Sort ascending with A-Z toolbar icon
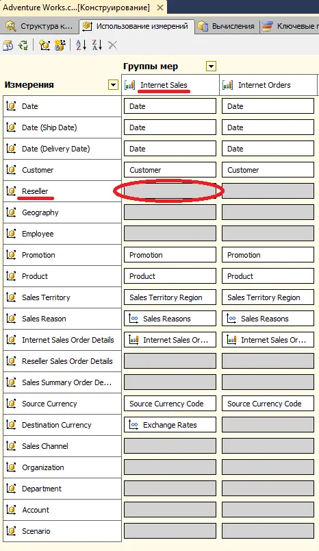 point(81,45)
